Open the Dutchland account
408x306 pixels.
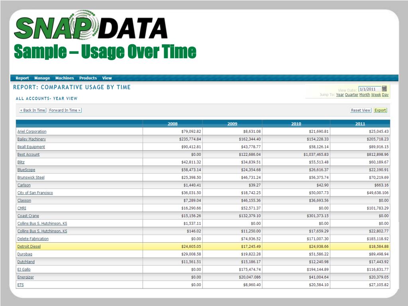(x=26, y=262)
